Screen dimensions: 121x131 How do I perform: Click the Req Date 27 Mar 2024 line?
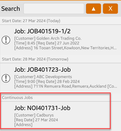pyautogui.click(x=36, y=120)
